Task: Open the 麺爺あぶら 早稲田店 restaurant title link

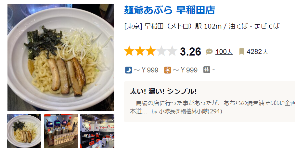Action: click(x=169, y=10)
